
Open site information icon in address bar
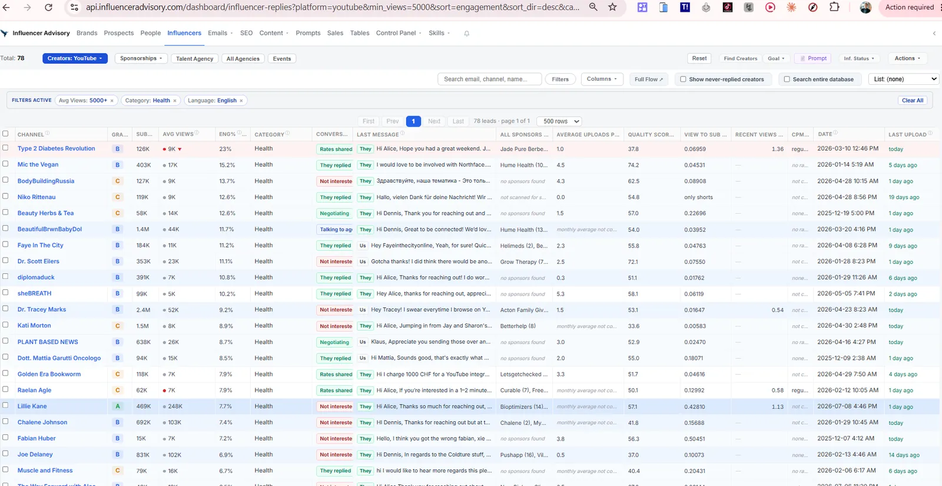pos(74,7)
